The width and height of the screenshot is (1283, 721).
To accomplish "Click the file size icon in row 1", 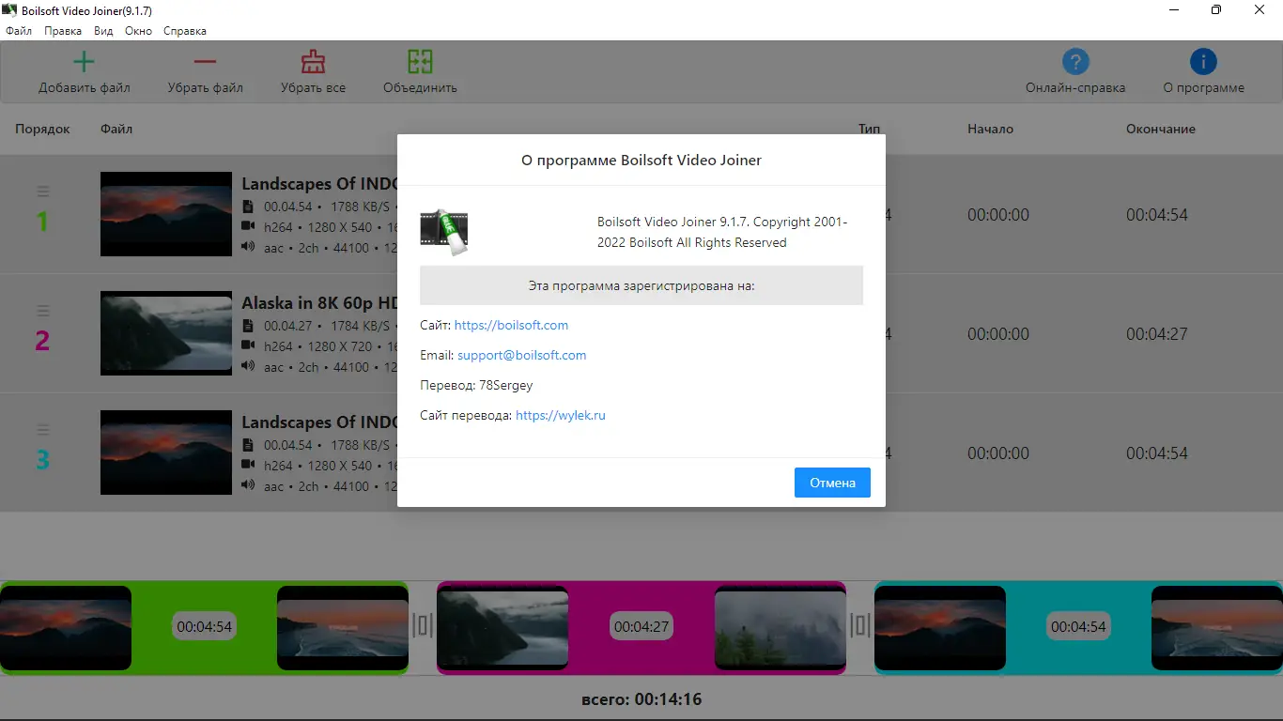I will [248, 207].
